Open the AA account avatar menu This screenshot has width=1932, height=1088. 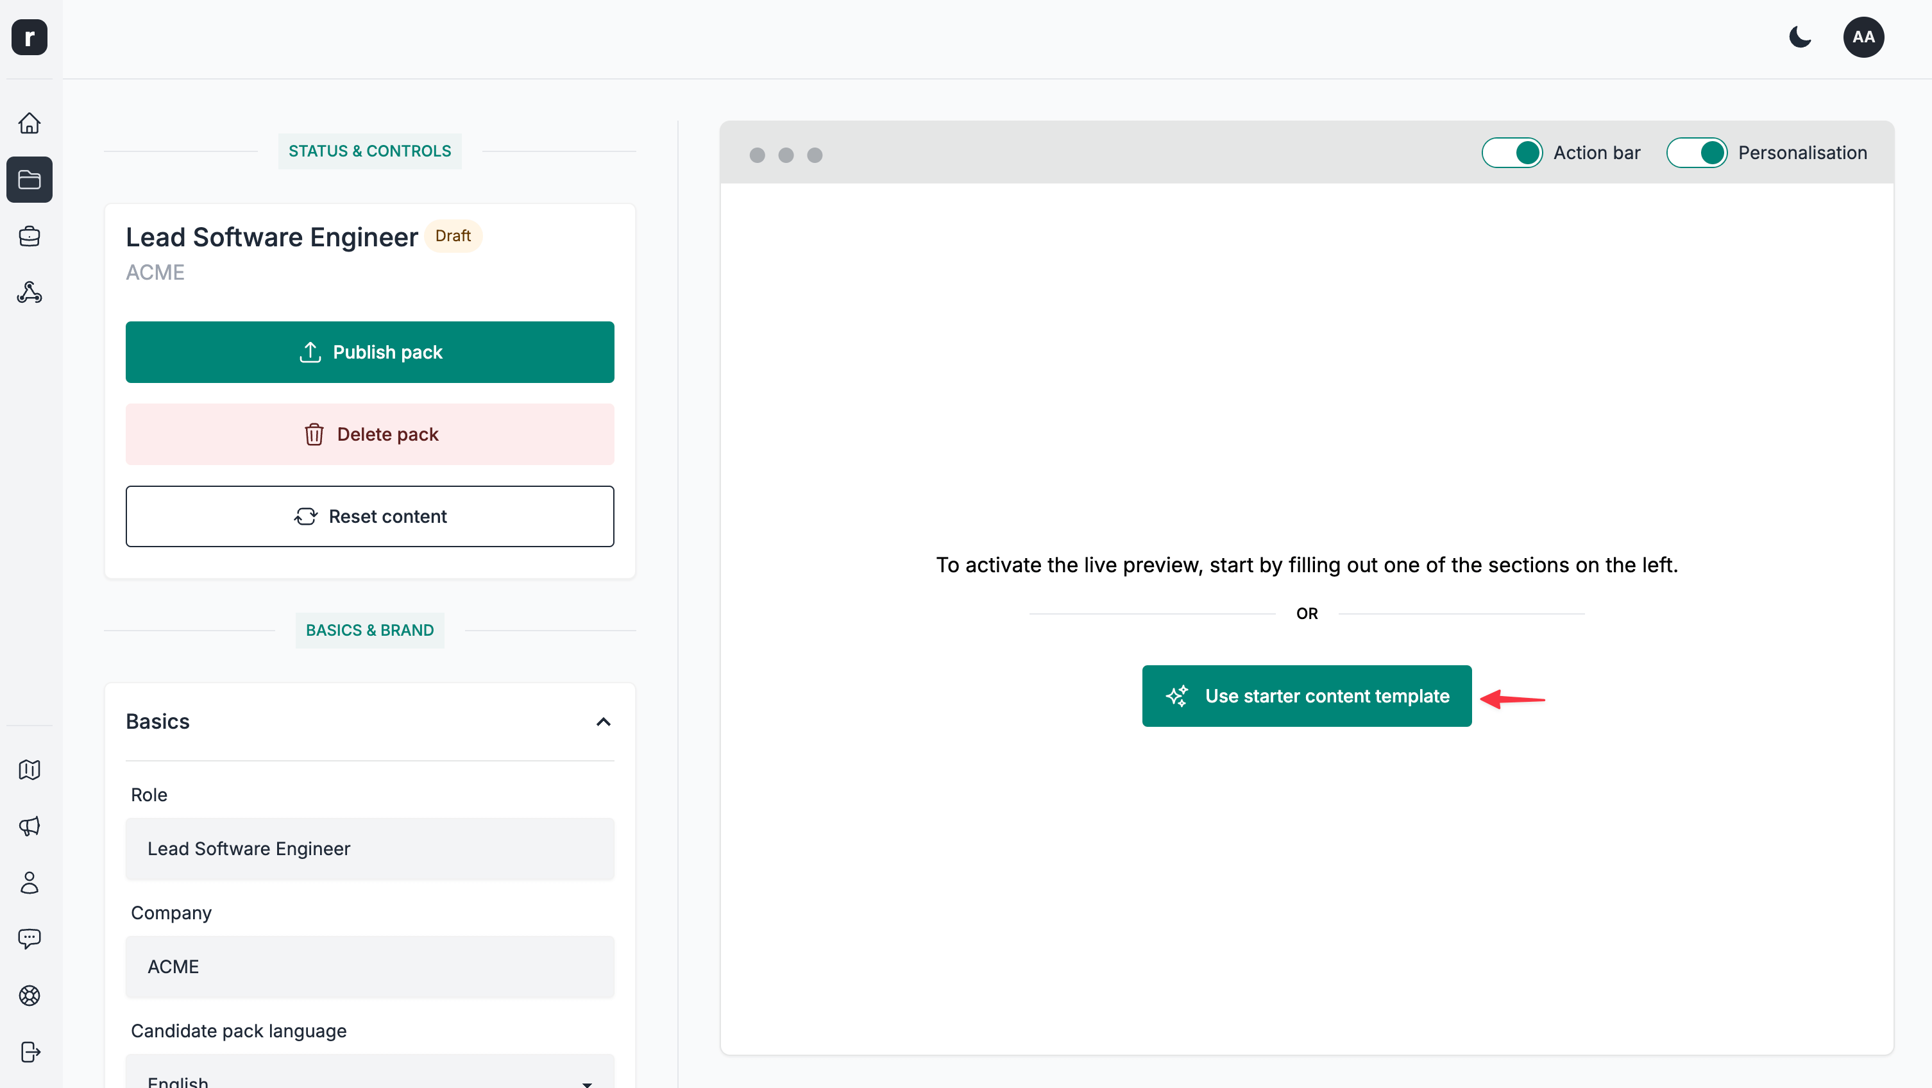(1863, 37)
